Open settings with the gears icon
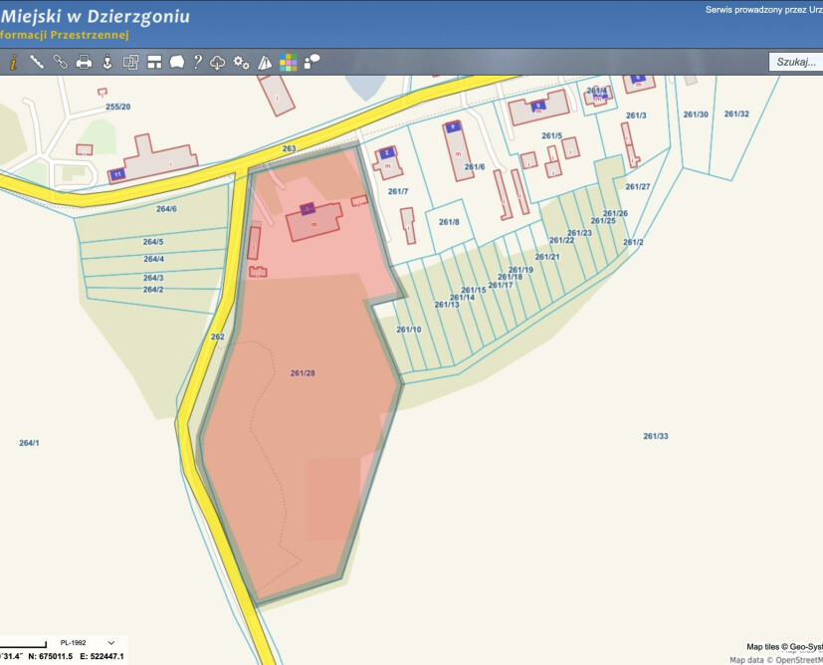The width and height of the screenshot is (823, 665). (x=241, y=62)
